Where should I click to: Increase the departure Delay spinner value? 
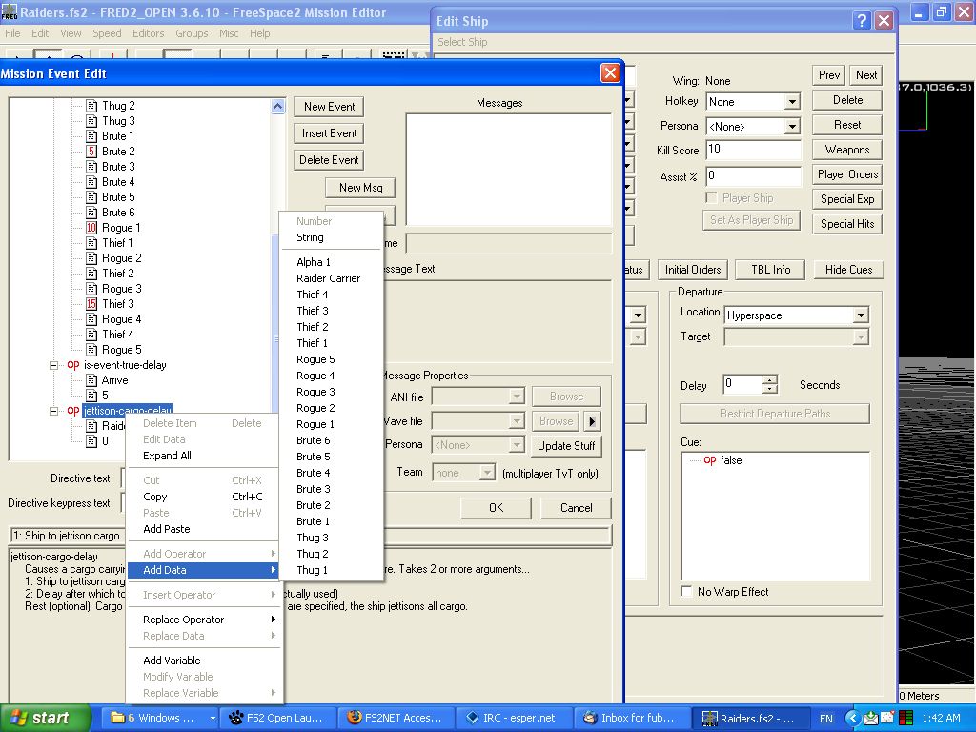(770, 380)
